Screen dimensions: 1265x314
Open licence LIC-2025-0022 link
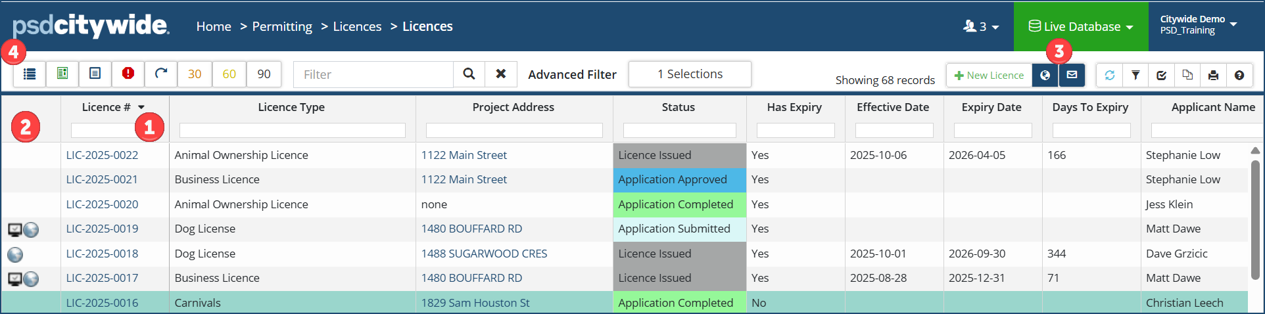[x=102, y=155]
